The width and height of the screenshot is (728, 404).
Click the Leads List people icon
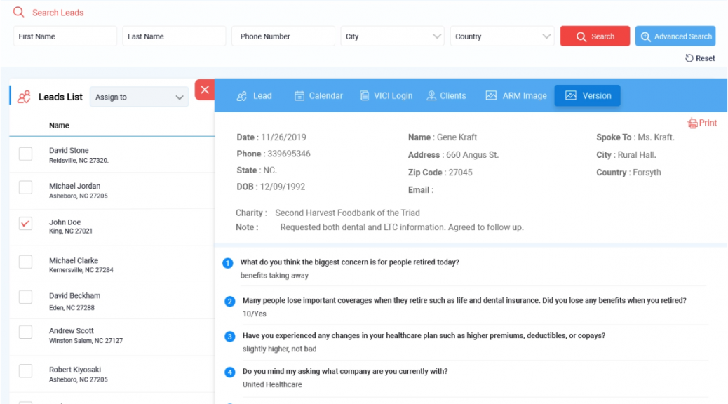[24, 97]
